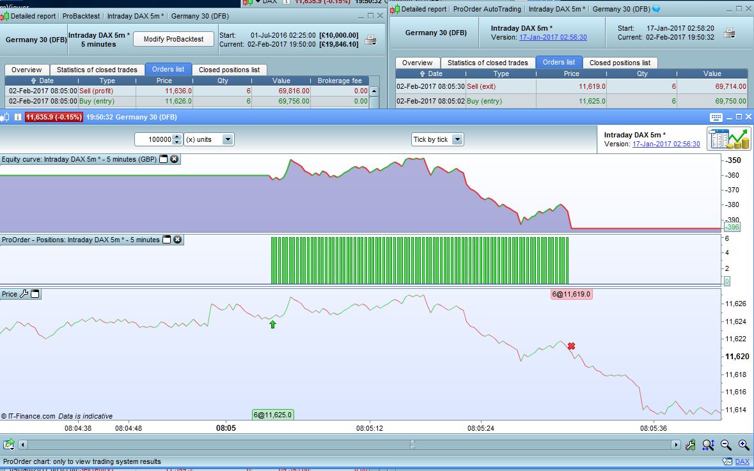Click the 6@11,619.0 exit label
The image size is (754, 471).
571,294
